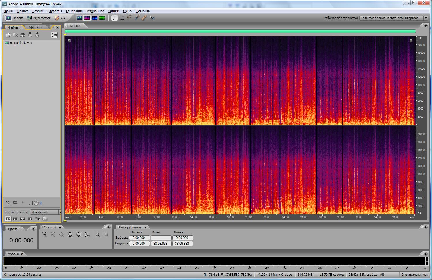Open the Эффекты menu
The height and width of the screenshot is (280, 432).
pos(55,11)
